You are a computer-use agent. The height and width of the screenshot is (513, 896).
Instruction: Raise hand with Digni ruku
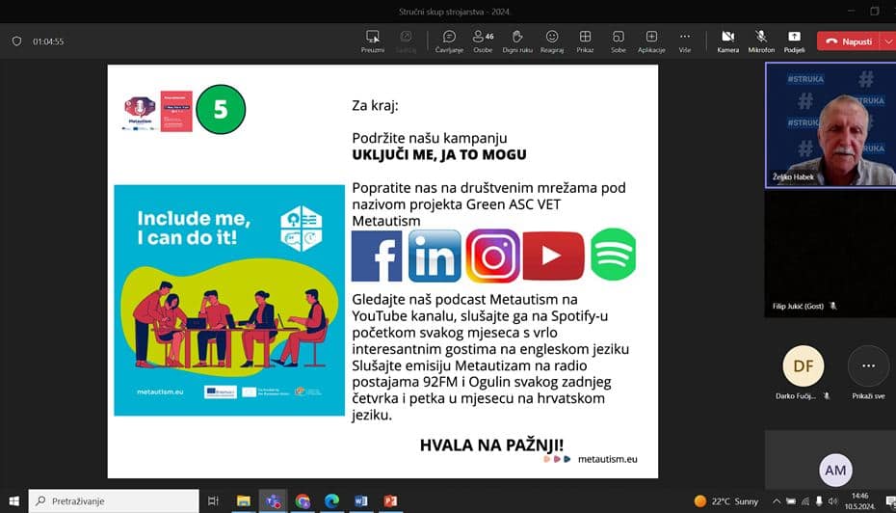pos(517,41)
